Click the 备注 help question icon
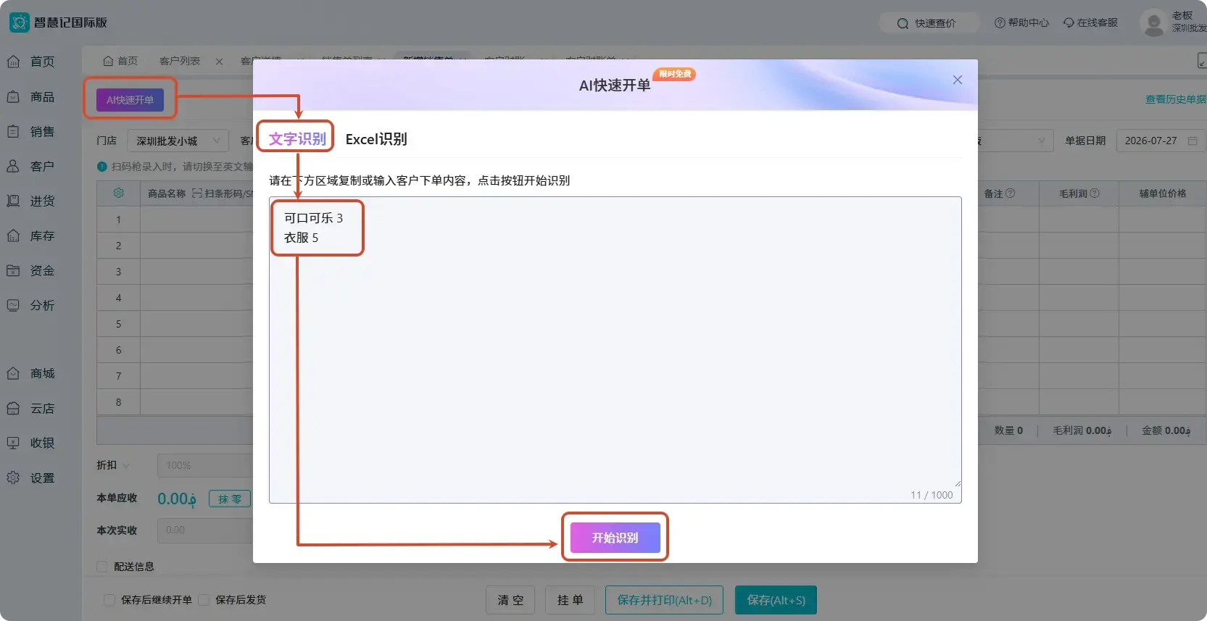Viewport: 1207px width, 621px height. coord(1011,193)
